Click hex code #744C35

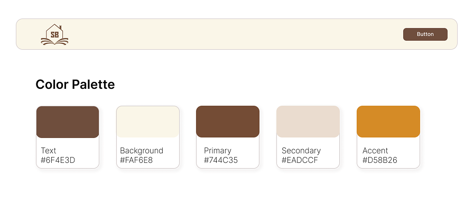click(x=221, y=160)
